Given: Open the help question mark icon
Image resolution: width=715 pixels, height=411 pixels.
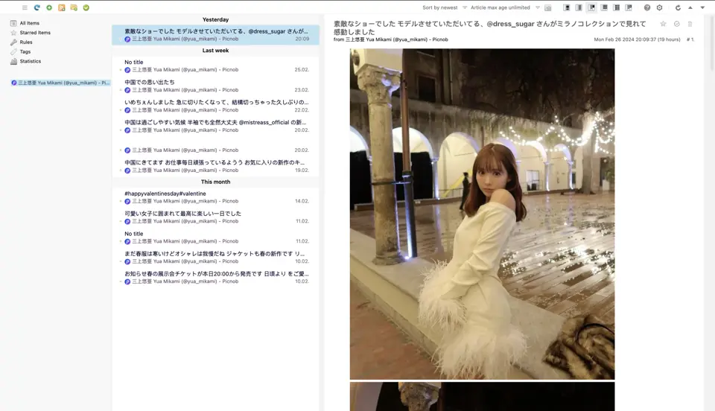Looking at the screenshot, I should [647, 7].
